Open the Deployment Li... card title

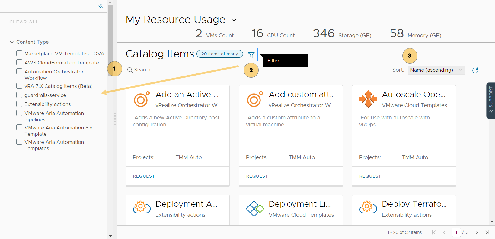pos(300,204)
